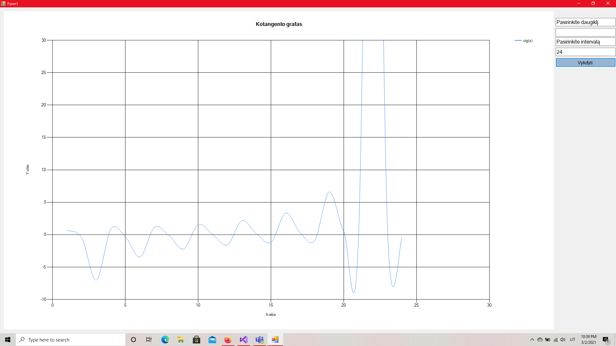This screenshot has height=346, width=616.
Task: Click the battery status tray icon
Action: pos(548,340)
